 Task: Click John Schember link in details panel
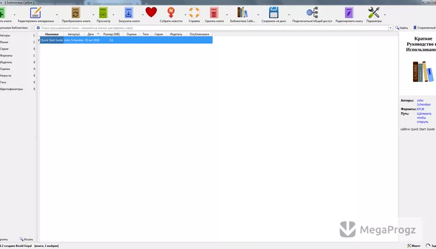pyautogui.click(x=423, y=103)
